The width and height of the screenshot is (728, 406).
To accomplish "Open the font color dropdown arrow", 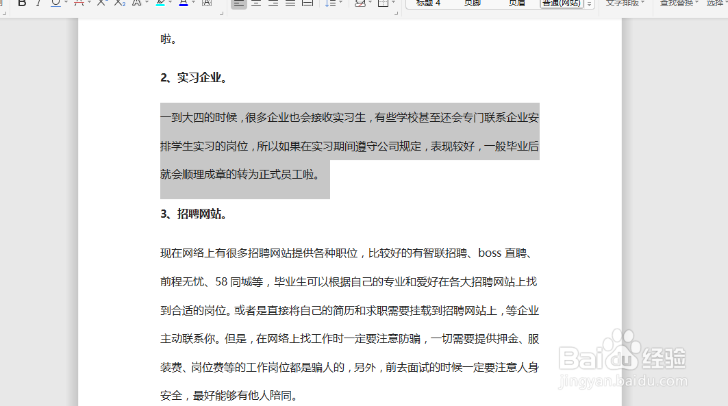I will (x=192, y=4).
